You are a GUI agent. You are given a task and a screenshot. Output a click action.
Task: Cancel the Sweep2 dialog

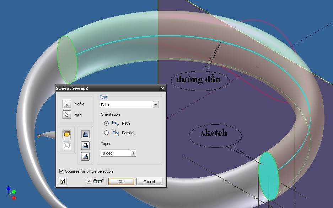(x=149, y=181)
